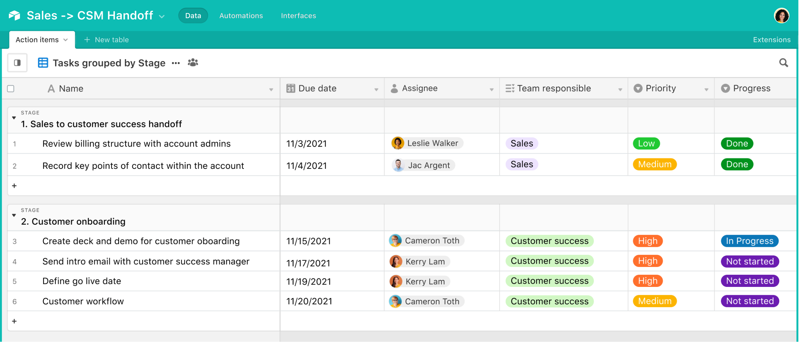Viewport: 799px width, 342px height.
Task: Click the grid view icon beside Tasks grouped by Stage
Action: coord(43,63)
